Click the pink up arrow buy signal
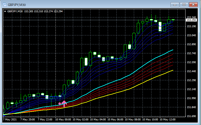The image size is (201, 125). click(x=64, y=104)
